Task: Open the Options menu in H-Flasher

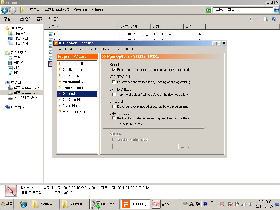Action: [x=107, y=49]
